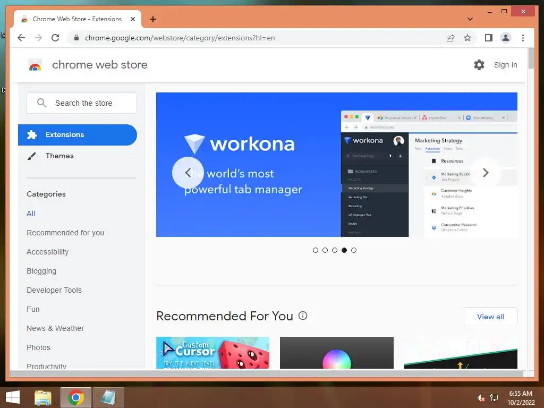Click the Chrome taskbar icon
This screenshot has width=544, height=408.
point(76,397)
